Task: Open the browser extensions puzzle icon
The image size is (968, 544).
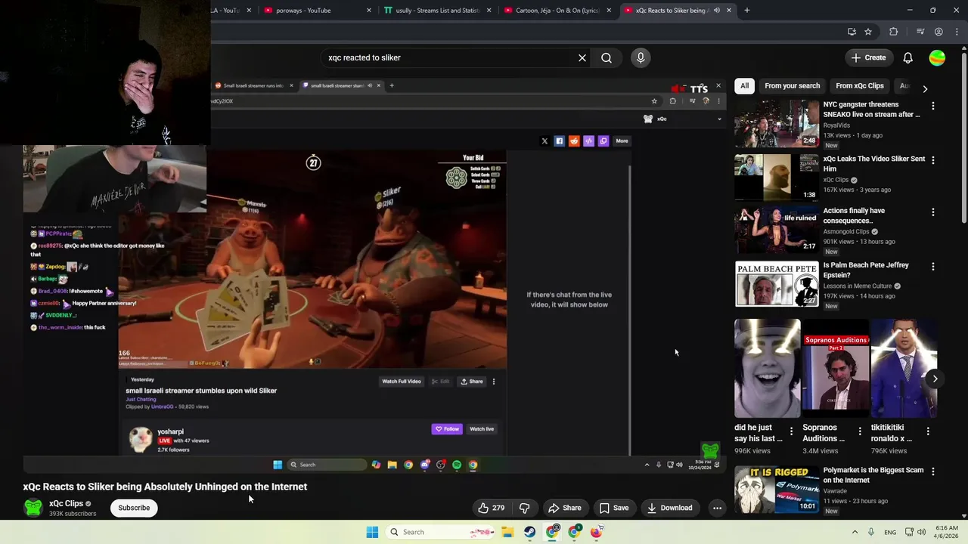Action: pyautogui.click(x=893, y=32)
